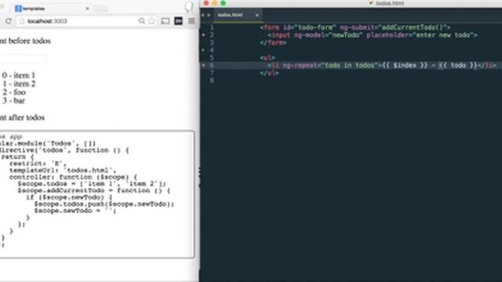The height and width of the screenshot is (282, 502).
Task: Click the gutter marker on editor line 6
Action: click(x=203, y=65)
